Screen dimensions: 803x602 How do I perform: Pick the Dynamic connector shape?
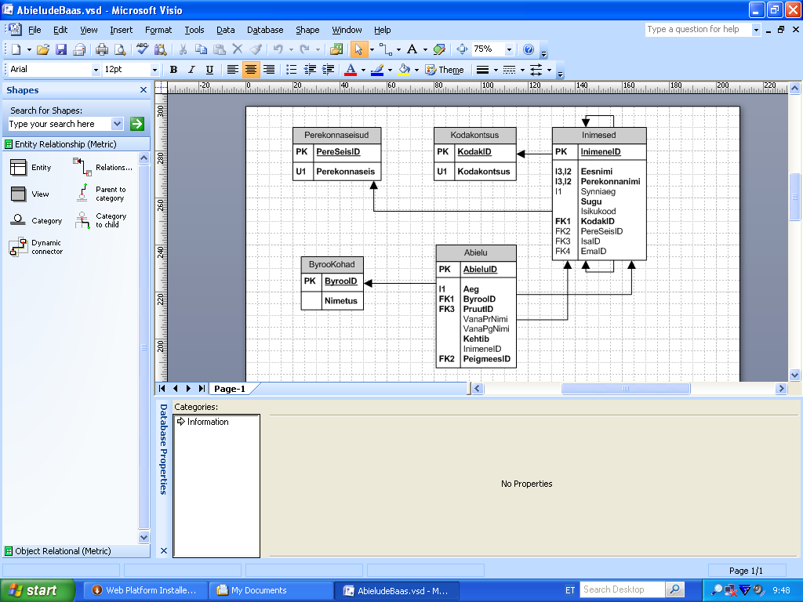(18, 248)
